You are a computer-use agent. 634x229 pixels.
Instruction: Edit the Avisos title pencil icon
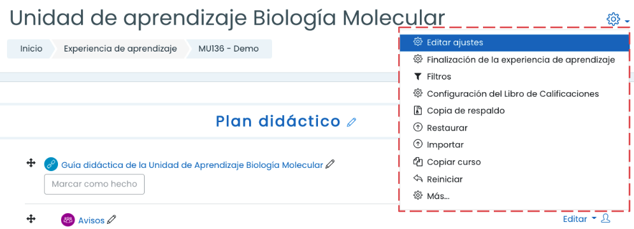point(112,219)
